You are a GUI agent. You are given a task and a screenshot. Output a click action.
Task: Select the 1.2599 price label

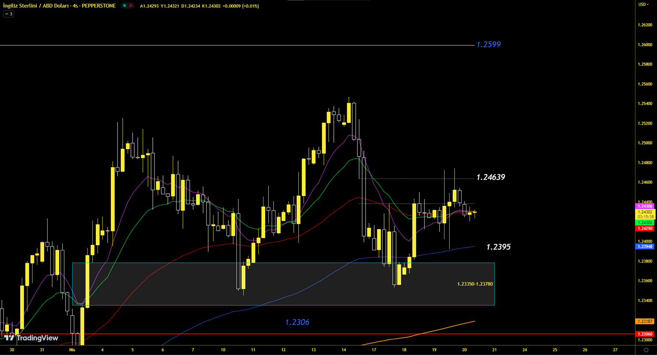[488, 45]
